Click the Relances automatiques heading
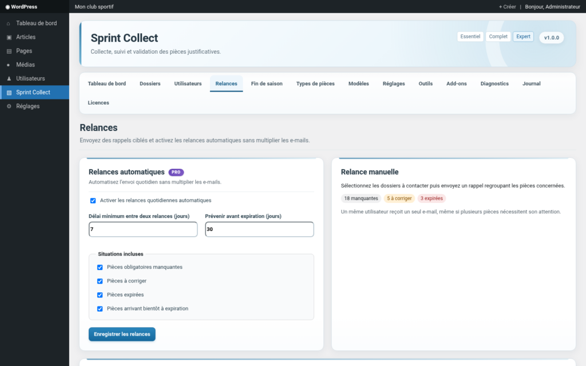 tap(126, 172)
